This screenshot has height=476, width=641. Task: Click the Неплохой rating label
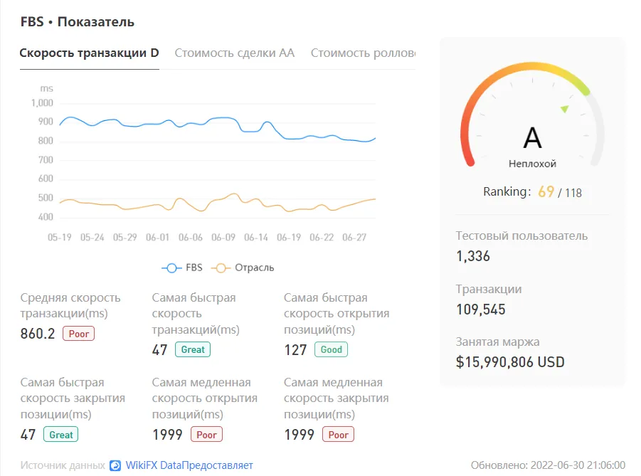pyautogui.click(x=532, y=164)
